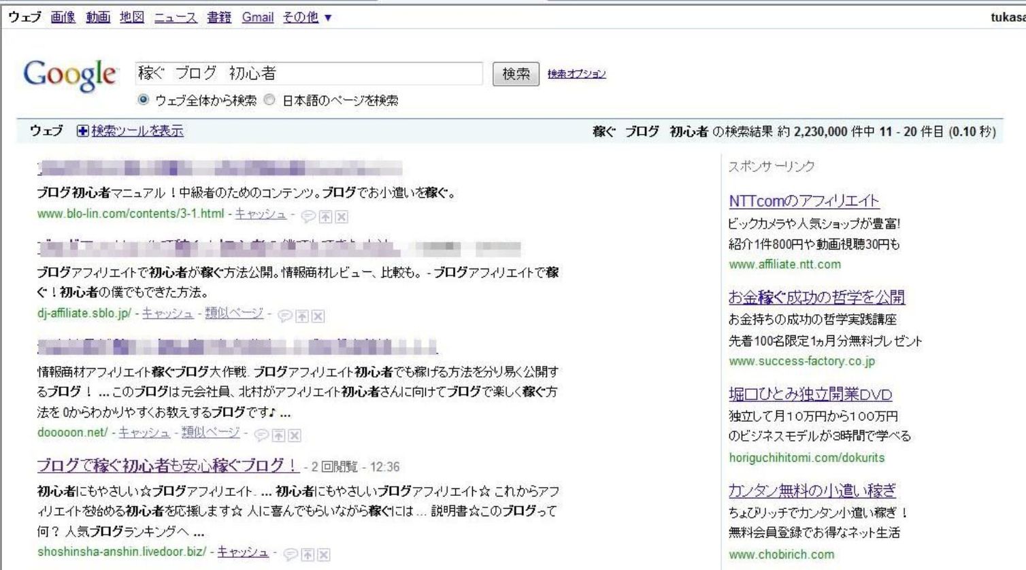Open お金稼ぐ成功の哲学を公開 sponsored link
1026x570 pixels.
click(x=816, y=297)
